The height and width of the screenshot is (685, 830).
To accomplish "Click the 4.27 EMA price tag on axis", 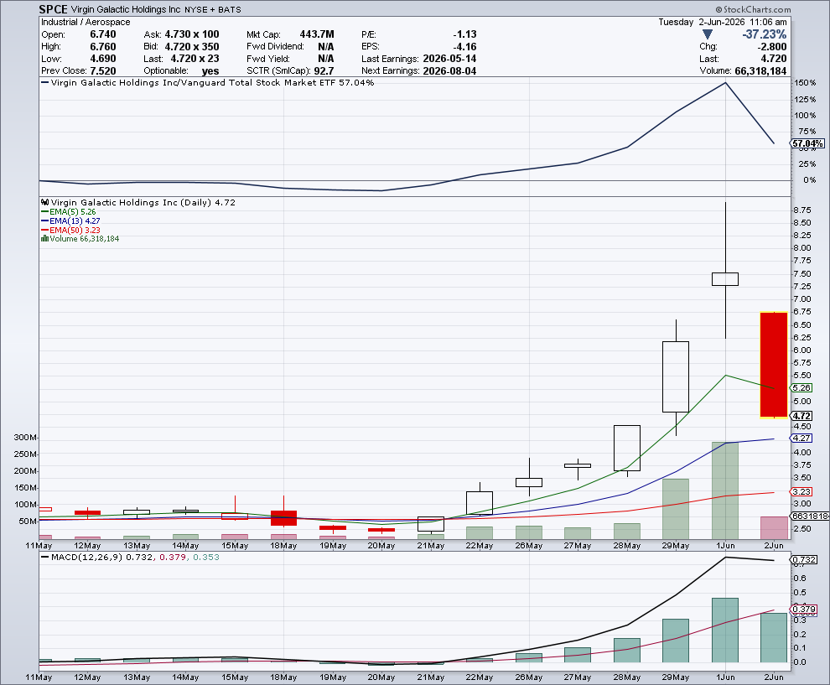I will point(801,439).
